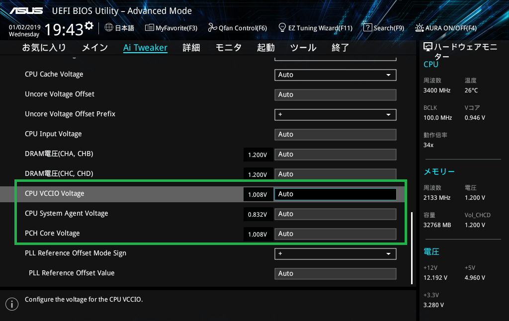This screenshot has height=321, width=509.
Task: Open Search(F9)
Action: click(x=384, y=28)
